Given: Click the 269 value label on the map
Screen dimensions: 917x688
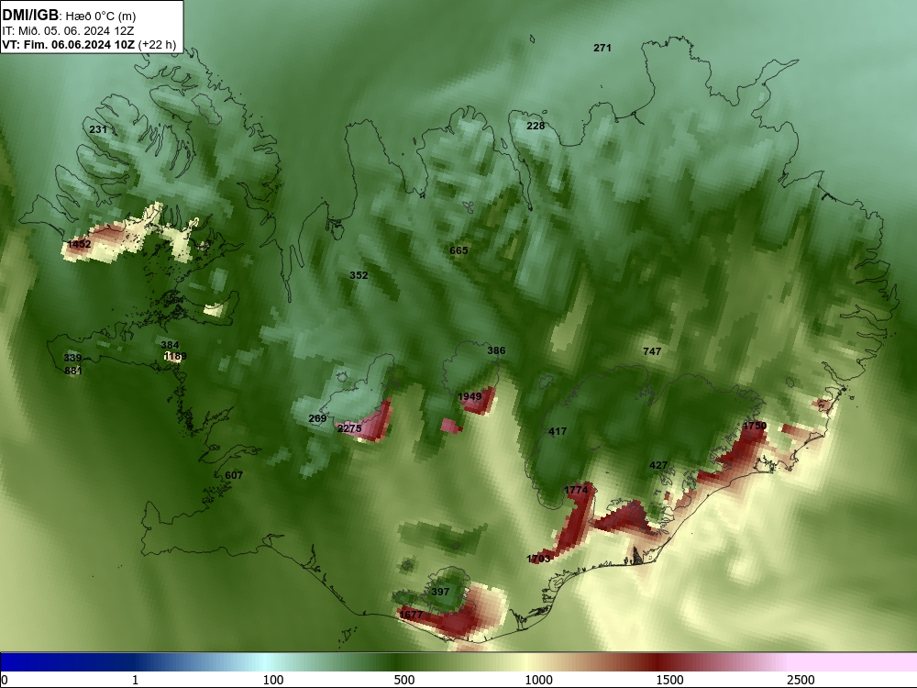Looking at the screenshot, I should [x=317, y=418].
